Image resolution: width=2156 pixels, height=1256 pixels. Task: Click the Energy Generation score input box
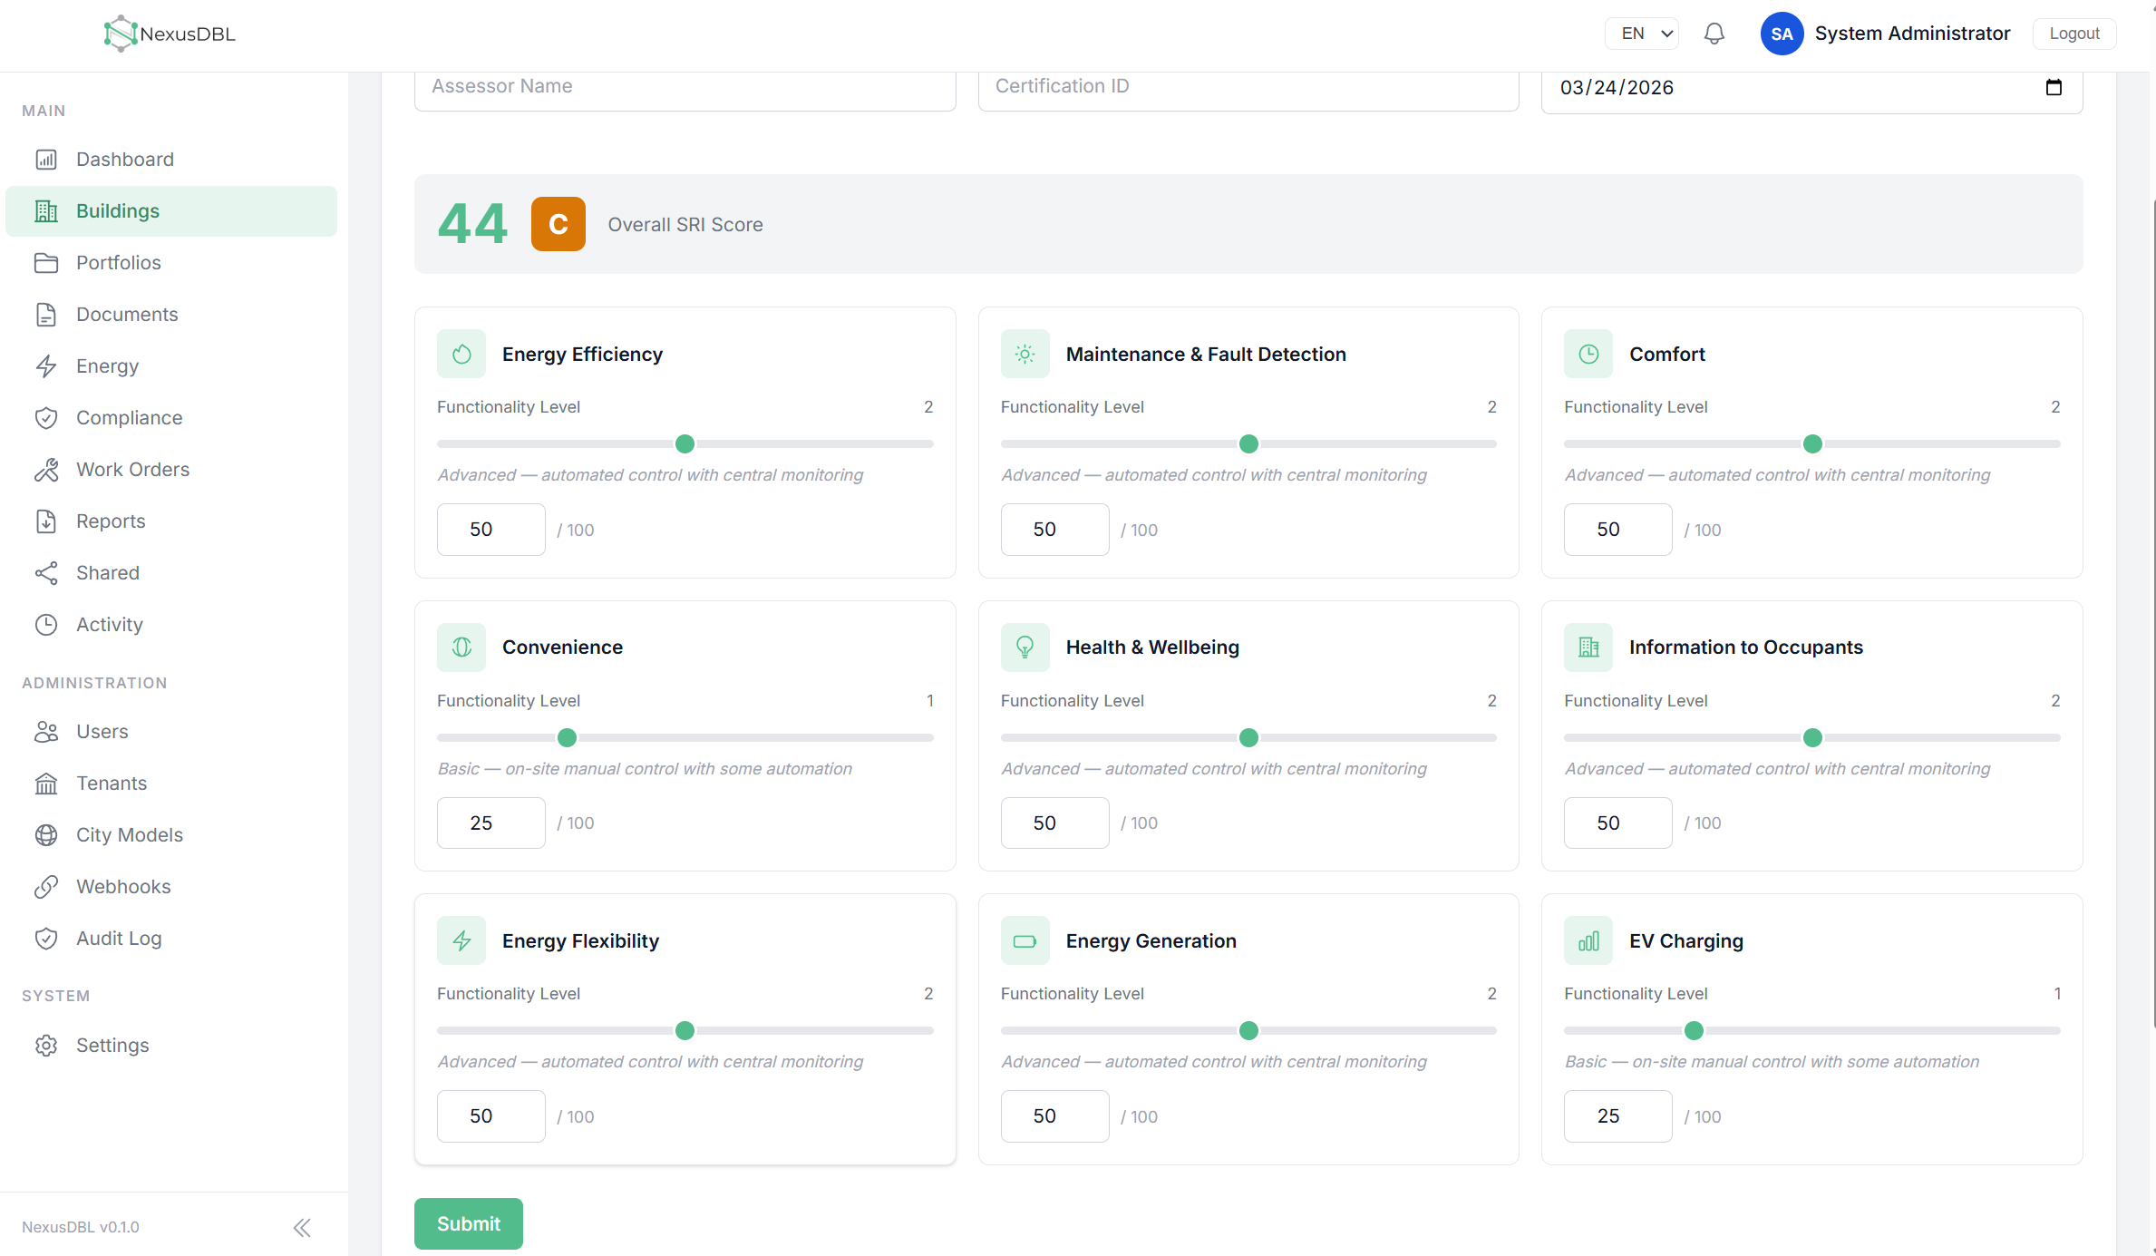coord(1054,1116)
